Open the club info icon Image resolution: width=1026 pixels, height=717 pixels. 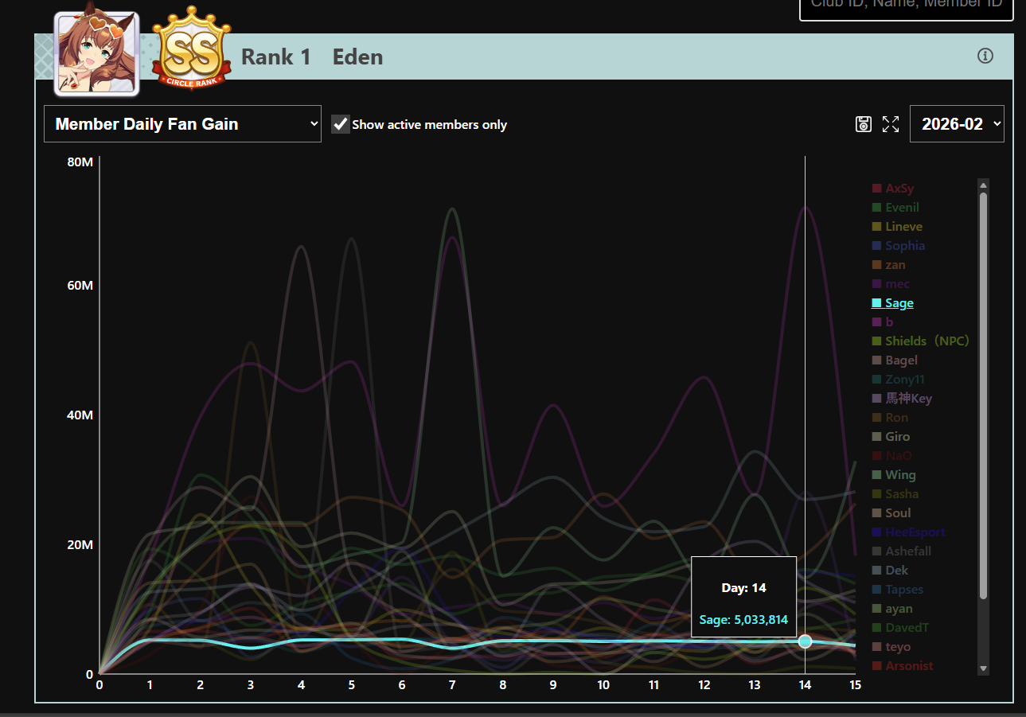pos(985,56)
